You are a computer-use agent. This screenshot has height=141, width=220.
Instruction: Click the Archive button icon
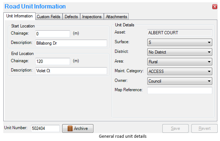tap(70, 129)
